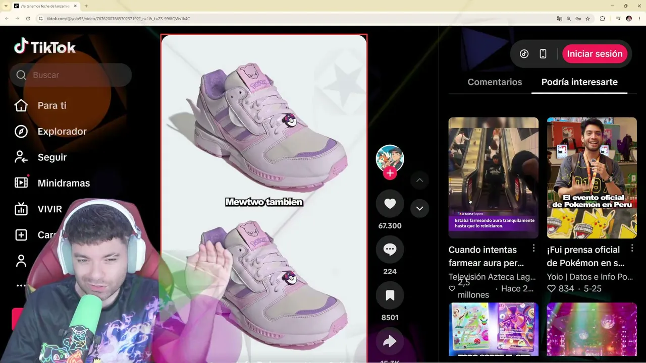Viewport: 646px width, 363px height.
Task: Click the zoom magnifier icon in address bar
Action: click(x=569, y=19)
